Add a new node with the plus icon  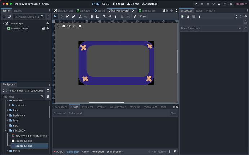(4, 17)
